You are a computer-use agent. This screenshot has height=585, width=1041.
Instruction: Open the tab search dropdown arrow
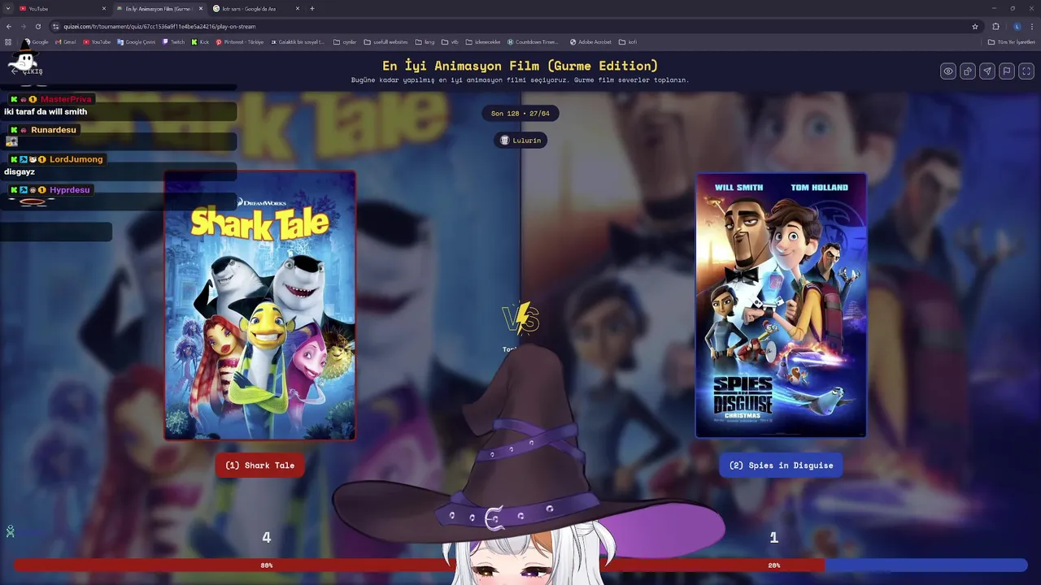(8, 8)
